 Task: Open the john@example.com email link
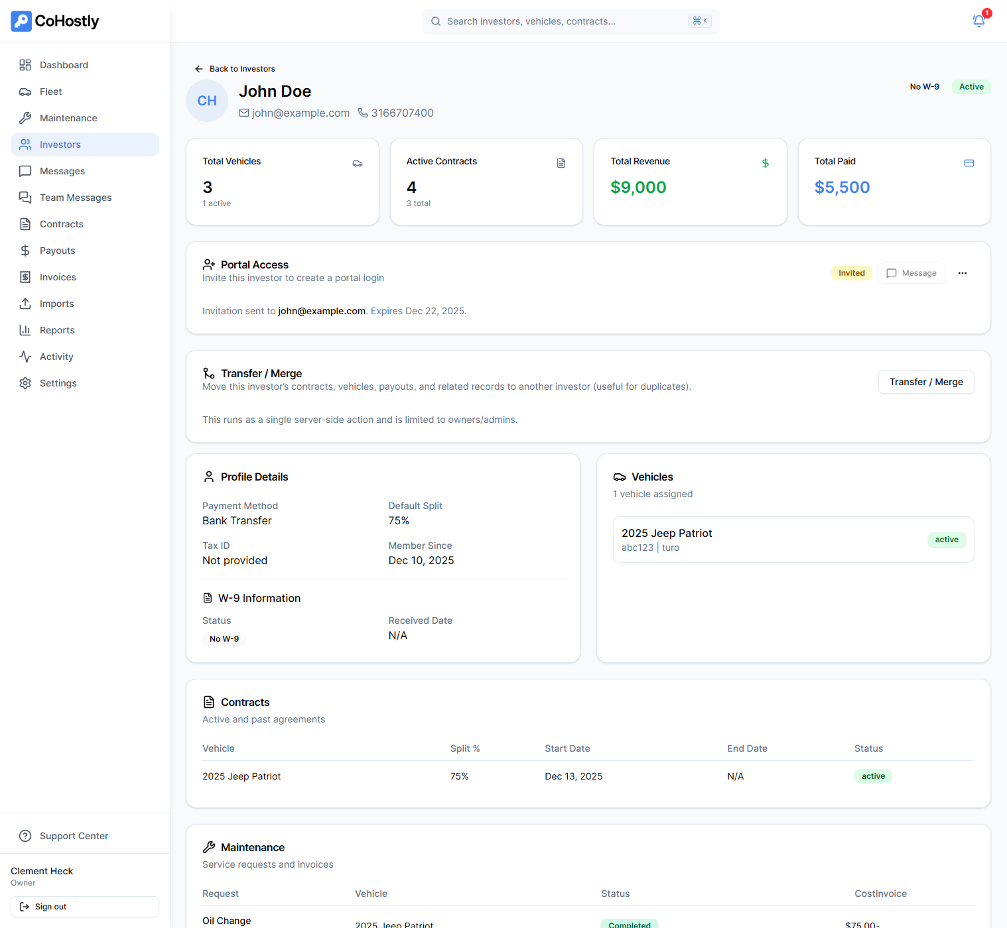pyautogui.click(x=301, y=113)
